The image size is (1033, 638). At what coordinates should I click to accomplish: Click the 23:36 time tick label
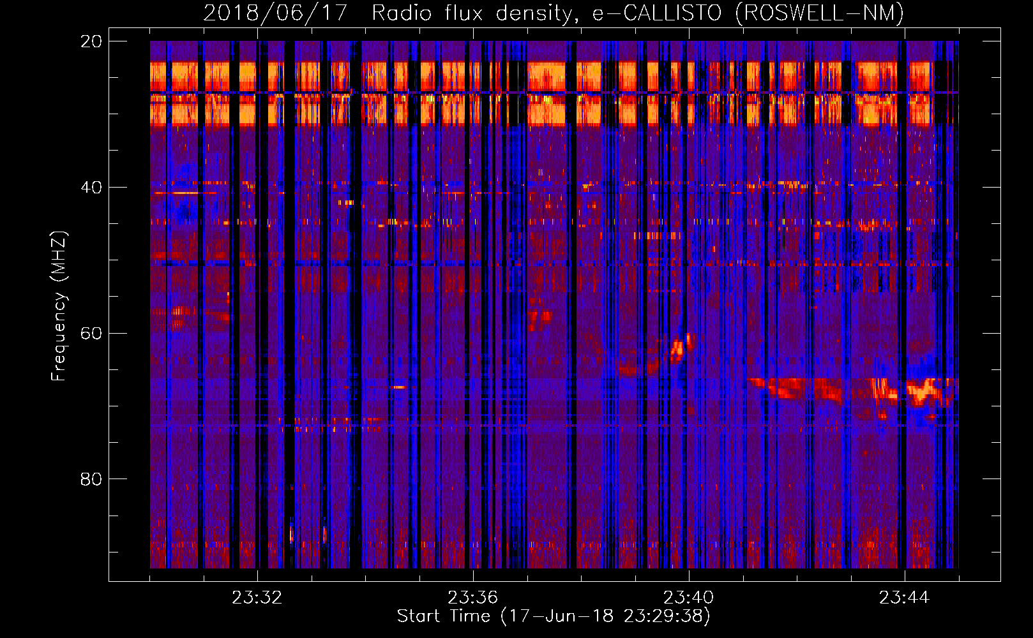pos(472,598)
